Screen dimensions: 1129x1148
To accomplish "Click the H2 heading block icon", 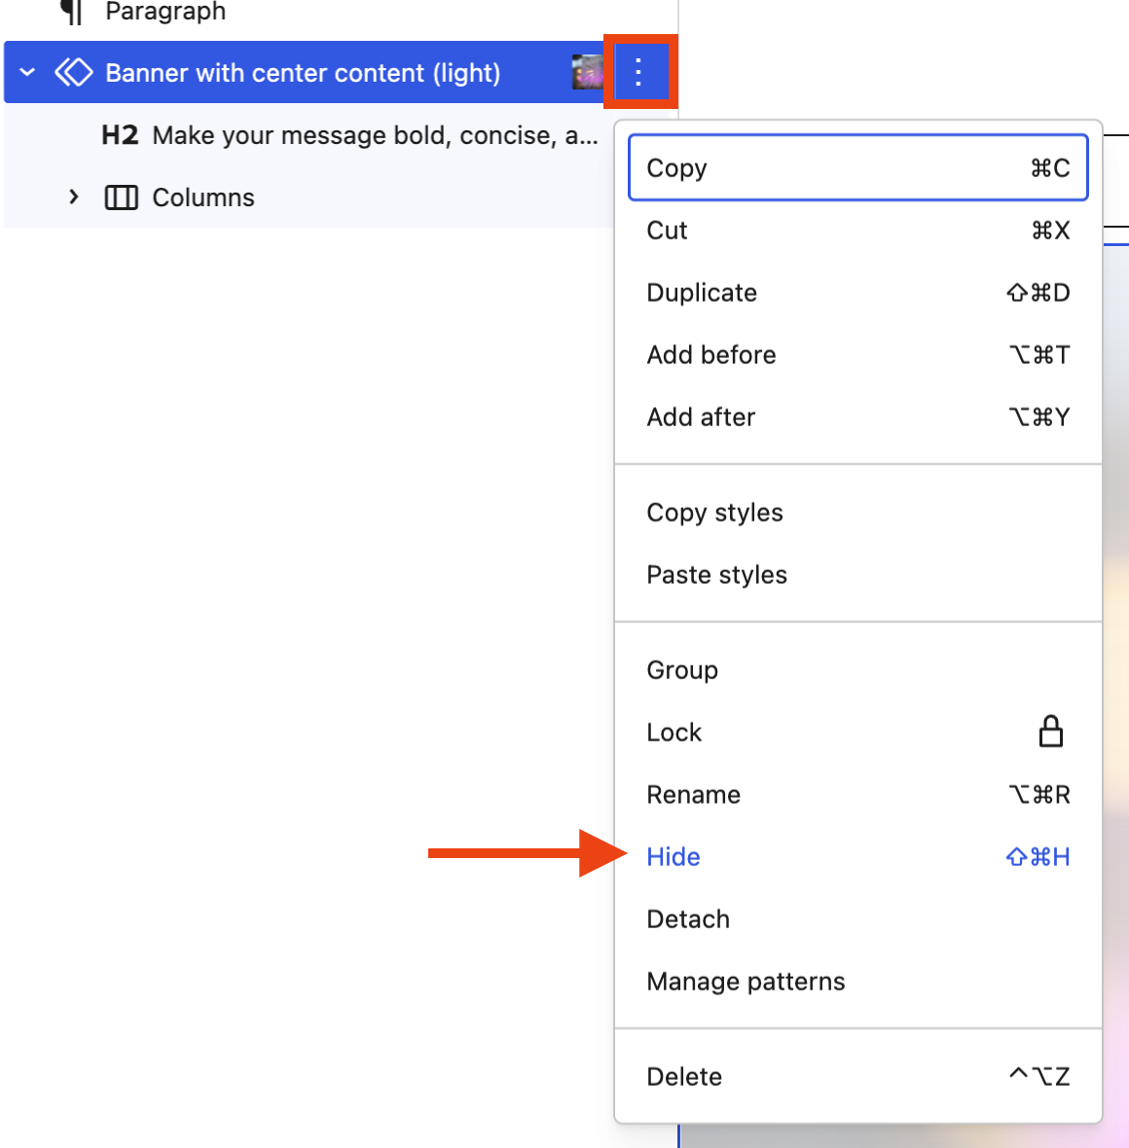I will coord(120,135).
